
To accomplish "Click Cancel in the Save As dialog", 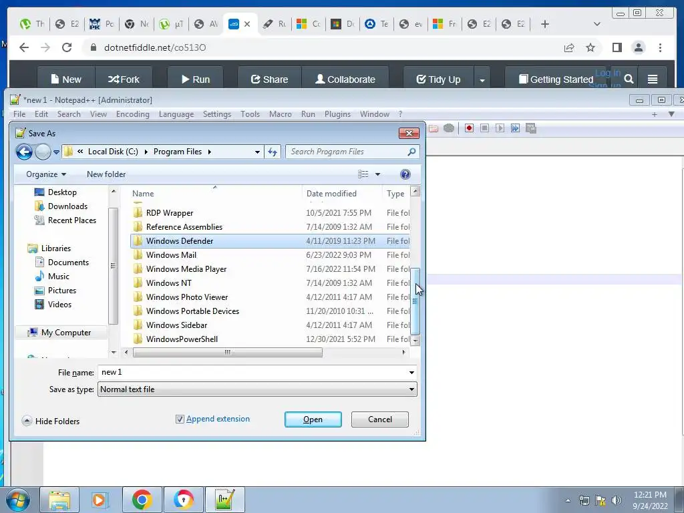I will [x=380, y=419].
